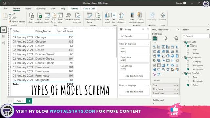Open the File menu
Screen dimensions: 210x118
(6, 9)
